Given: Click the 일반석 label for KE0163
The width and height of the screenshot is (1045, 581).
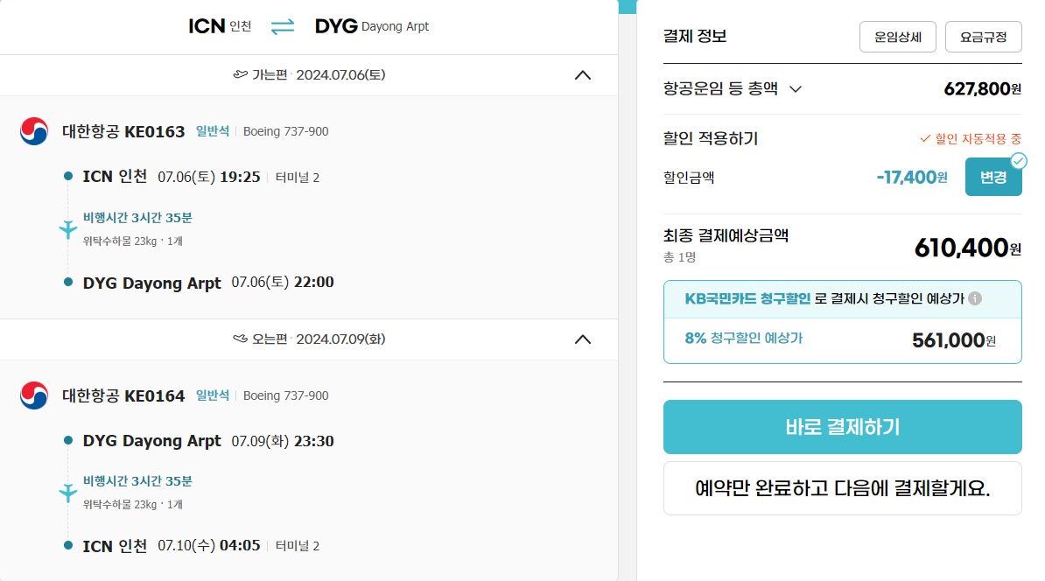Looking at the screenshot, I should (x=213, y=131).
